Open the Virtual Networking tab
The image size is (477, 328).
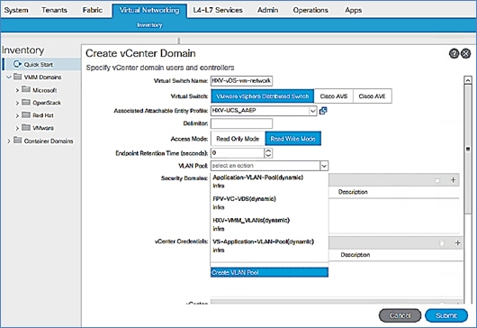pos(149,10)
